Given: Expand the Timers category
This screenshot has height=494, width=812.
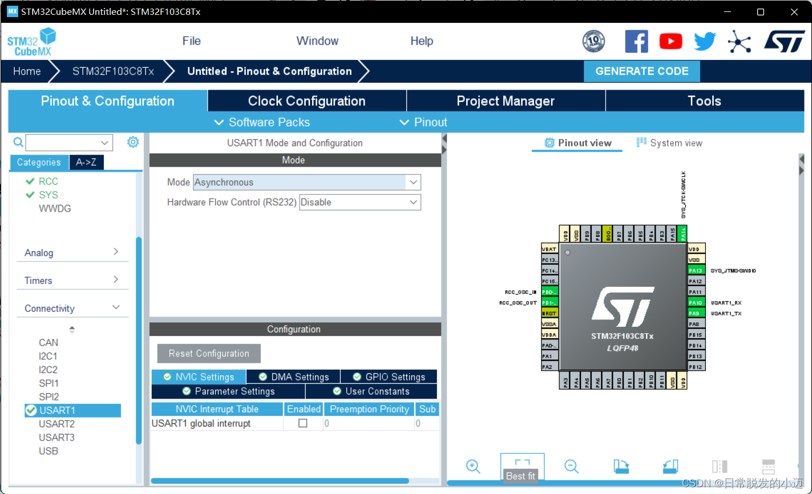Looking at the screenshot, I should (x=72, y=280).
